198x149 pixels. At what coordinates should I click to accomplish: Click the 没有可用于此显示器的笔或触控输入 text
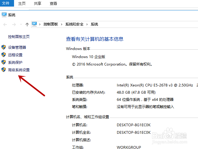click(x=145, y=107)
